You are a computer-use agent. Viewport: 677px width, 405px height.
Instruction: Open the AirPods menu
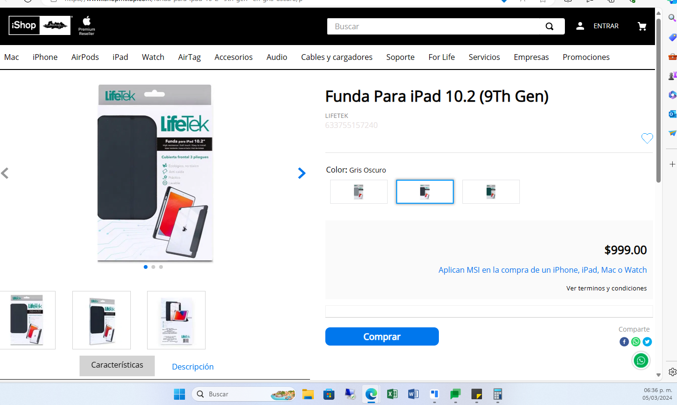(85, 57)
